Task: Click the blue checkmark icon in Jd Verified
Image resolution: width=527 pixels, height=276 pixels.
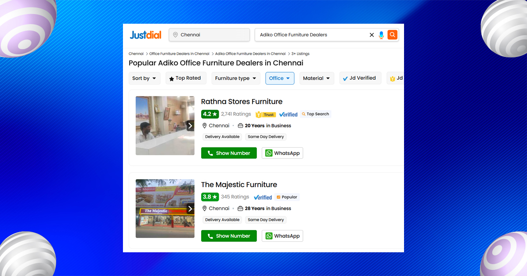Action: pyautogui.click(x=345, y=78)
